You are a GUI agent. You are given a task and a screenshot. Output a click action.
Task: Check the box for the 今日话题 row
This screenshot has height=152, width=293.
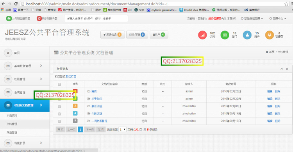coord(60,114)
